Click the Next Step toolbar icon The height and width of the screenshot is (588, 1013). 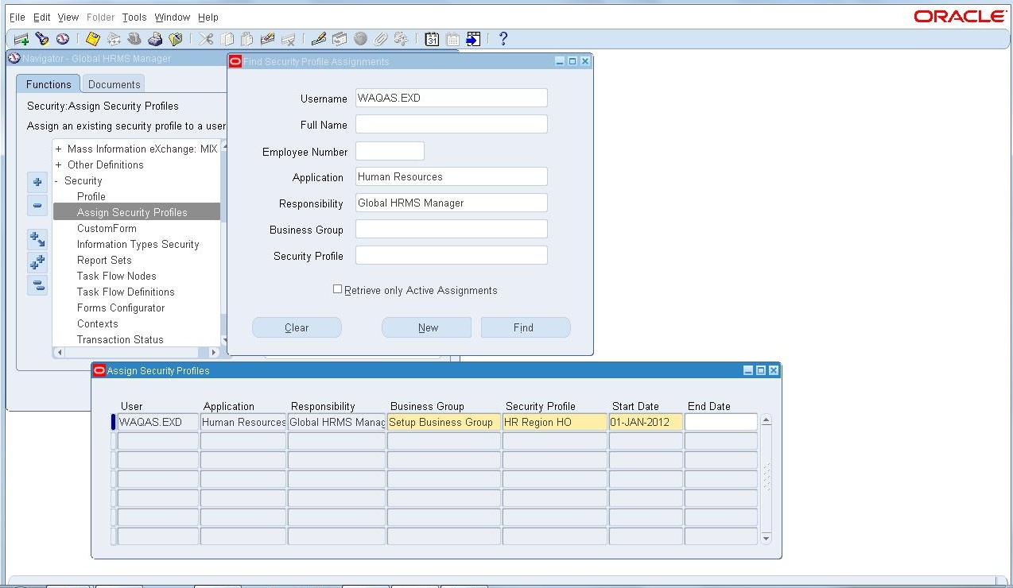click(114, 39)
